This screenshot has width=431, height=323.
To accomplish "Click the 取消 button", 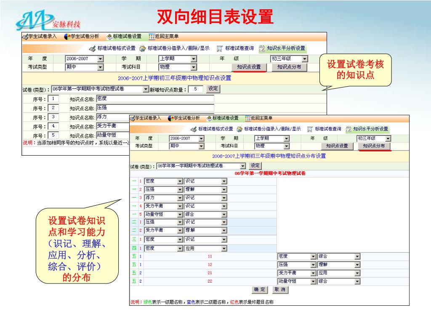I will (x=280, y=289).
